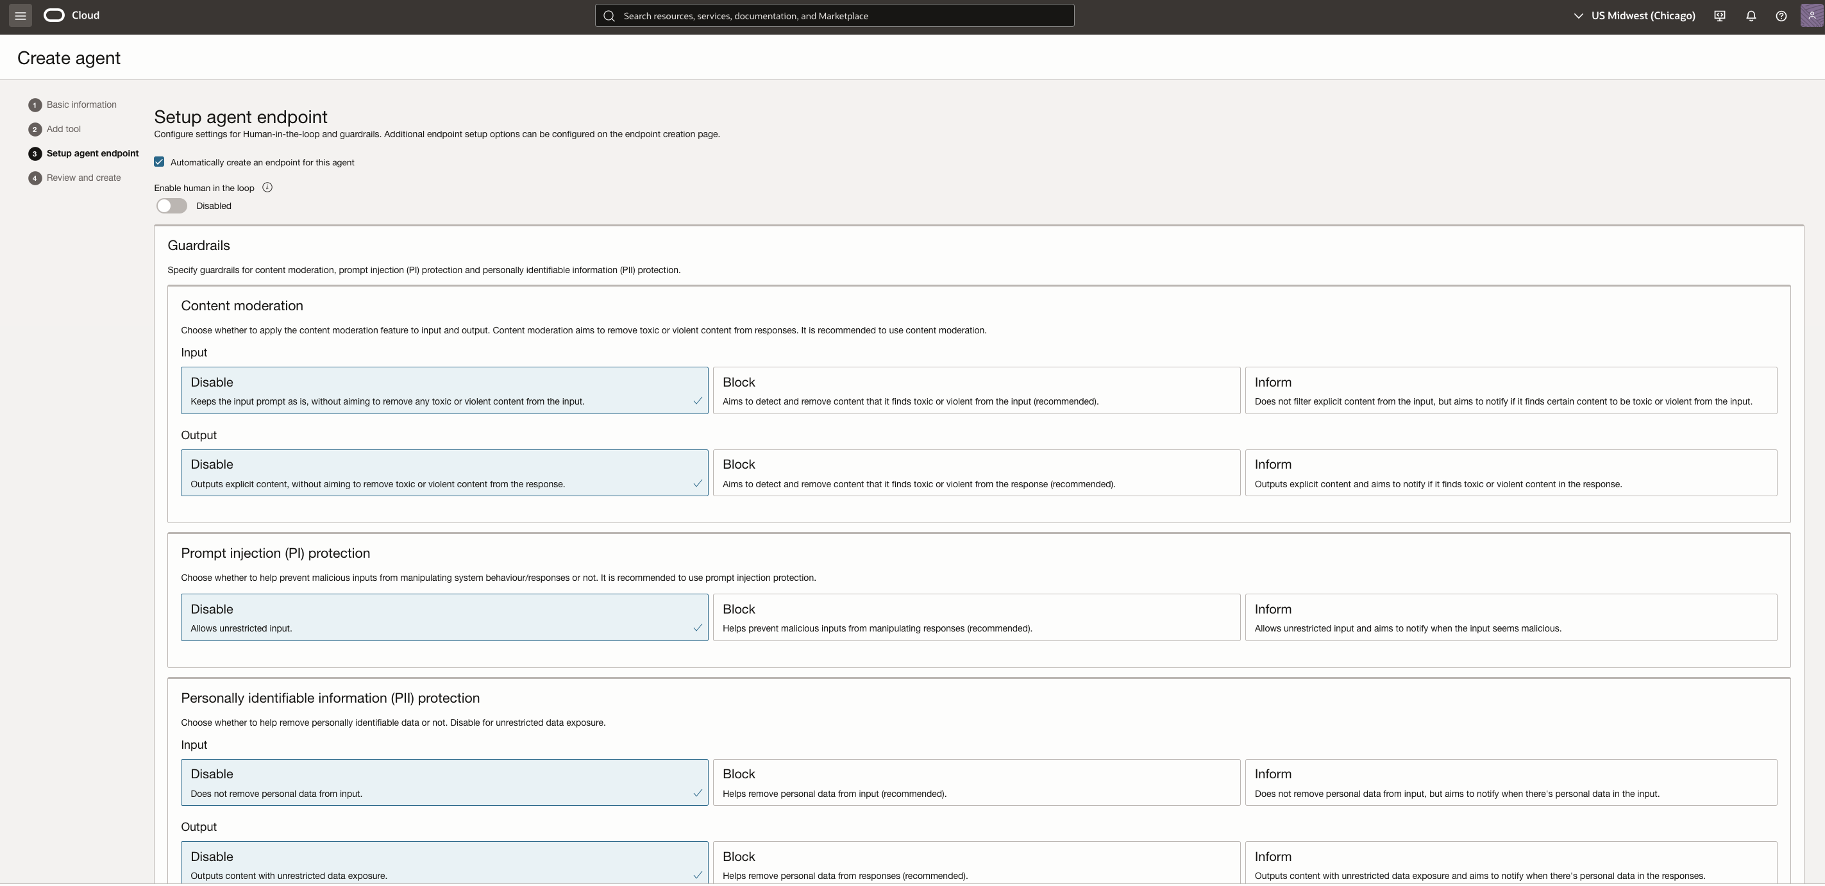Open the user profile avatar menu

[1811, 15]
